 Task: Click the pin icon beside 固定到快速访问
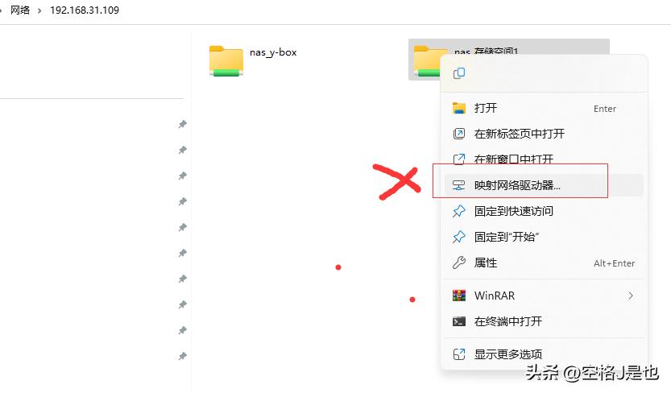pyautogui.click(x=459, y=211)
